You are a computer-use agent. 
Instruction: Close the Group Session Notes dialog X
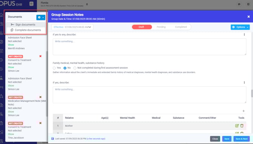[x=248, y=17]
